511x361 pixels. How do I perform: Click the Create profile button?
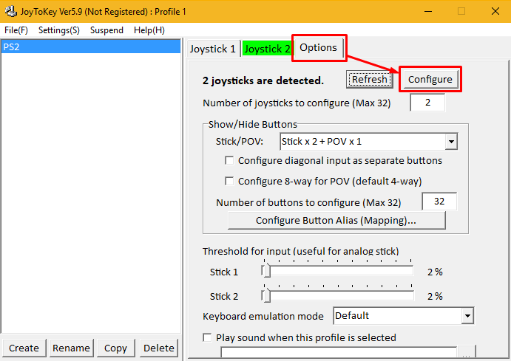[x=24, y=348]
